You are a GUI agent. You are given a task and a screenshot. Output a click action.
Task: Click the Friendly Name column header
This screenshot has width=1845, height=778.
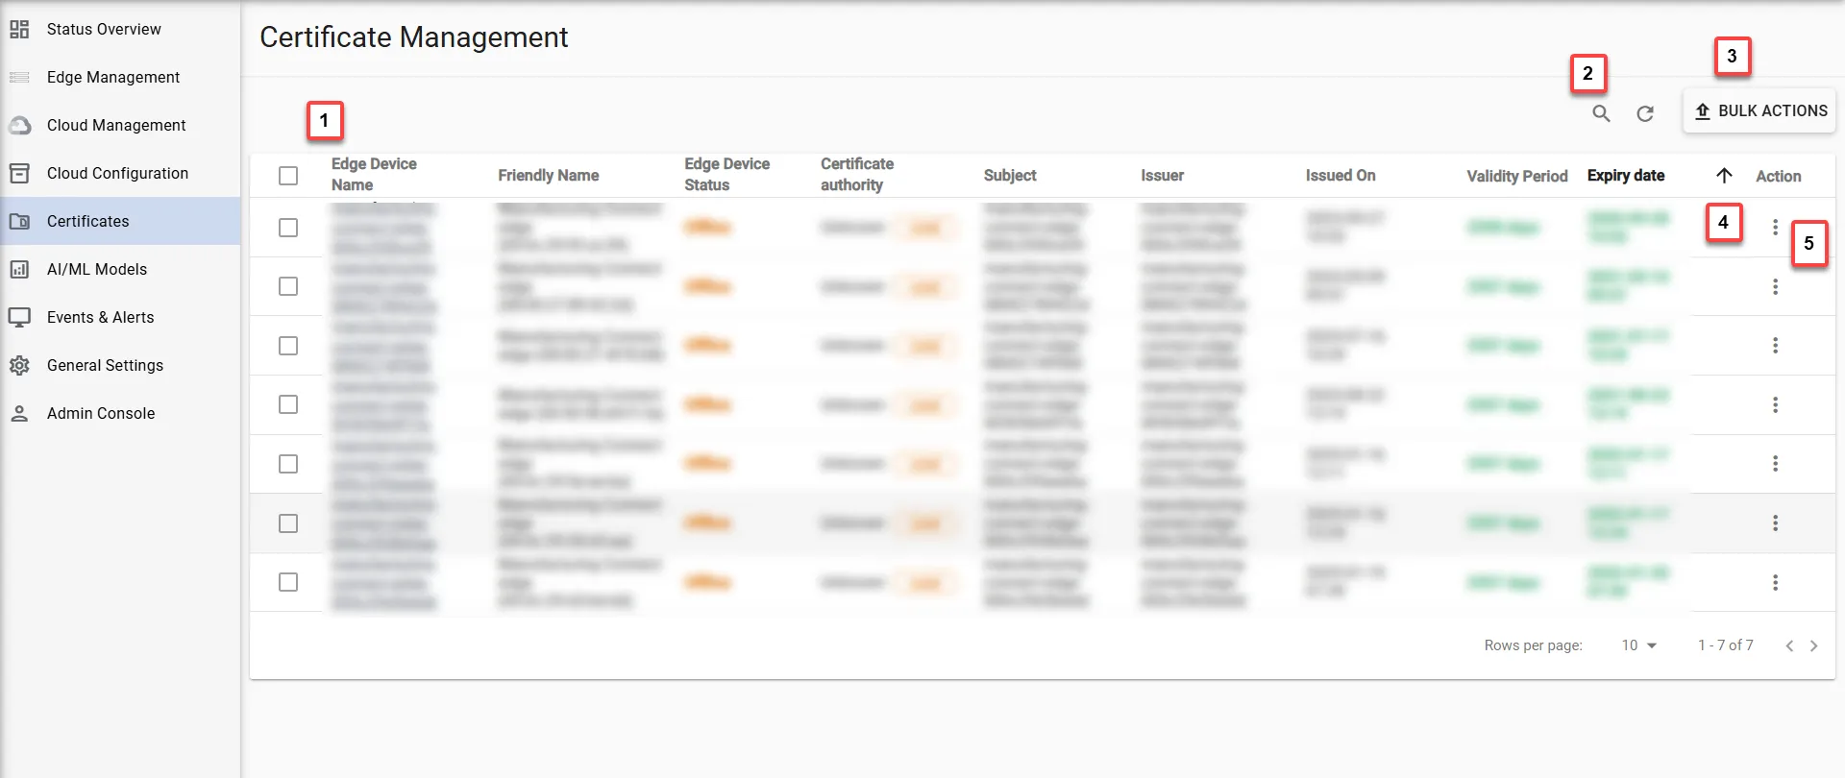click(x=549, y=176)
